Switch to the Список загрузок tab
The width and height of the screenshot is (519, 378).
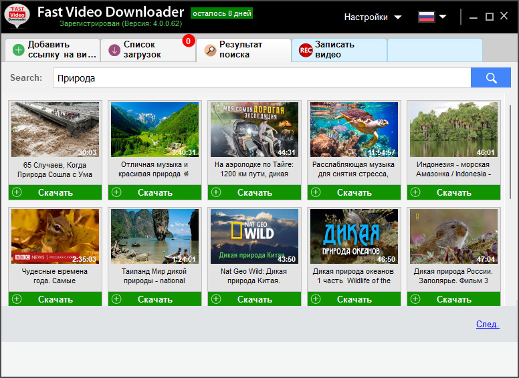pyautogui.click(x=148, y=50)
